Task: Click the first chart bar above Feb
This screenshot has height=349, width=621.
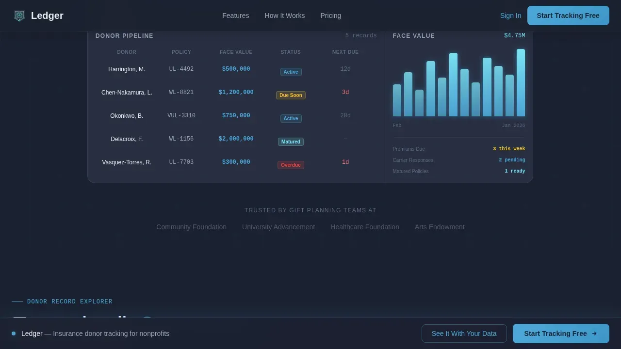Action: click(x=397, y=100)
